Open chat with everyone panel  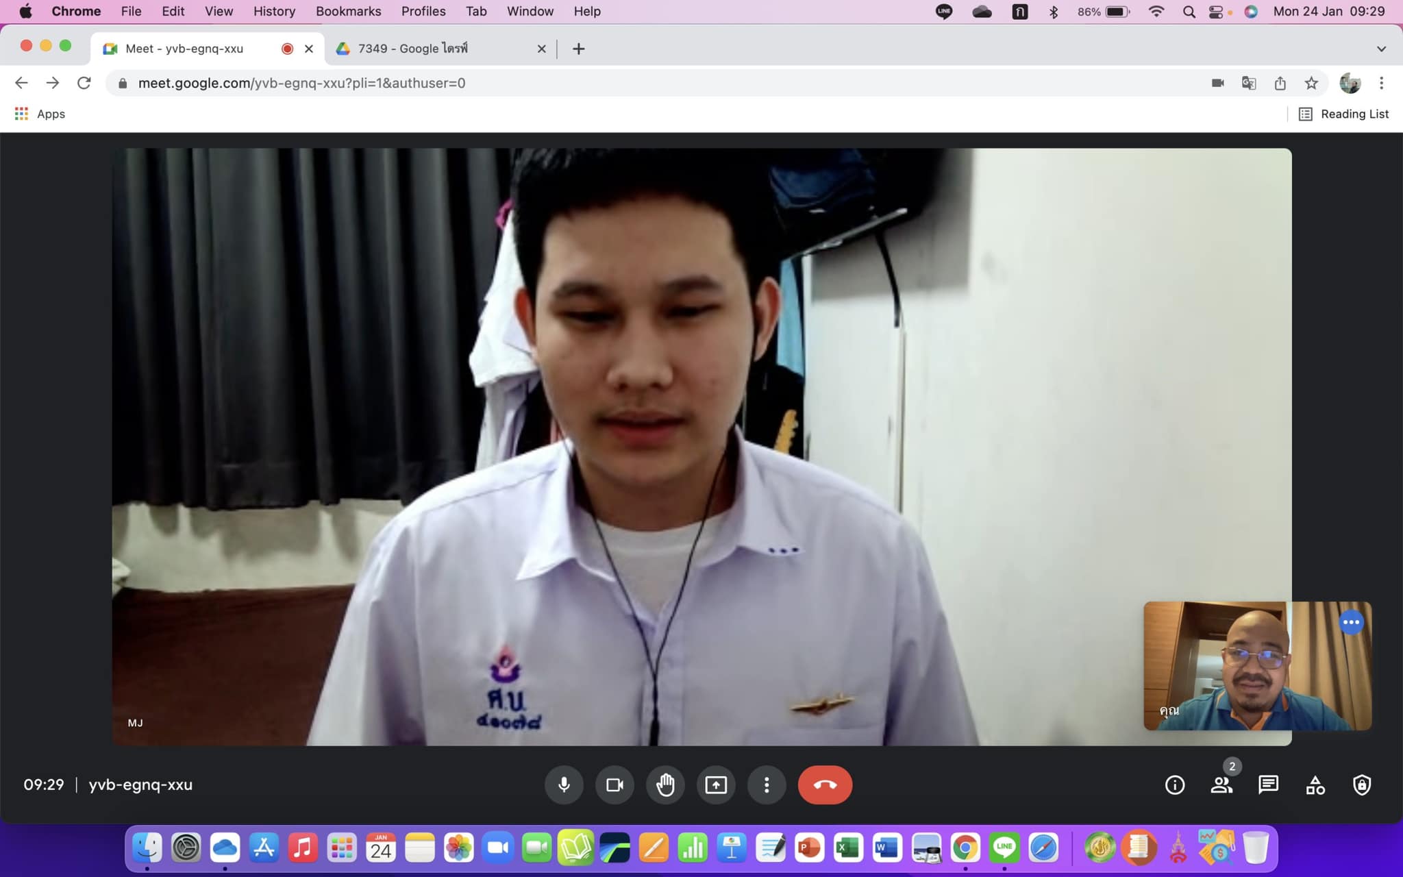(x=1268, y=785)
